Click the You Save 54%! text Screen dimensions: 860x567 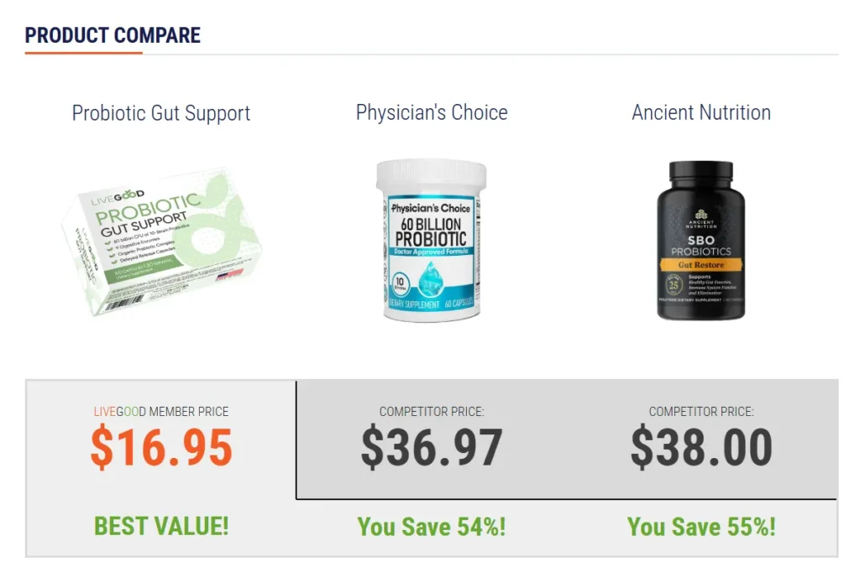pyautogui.click(x=432, y=527)
